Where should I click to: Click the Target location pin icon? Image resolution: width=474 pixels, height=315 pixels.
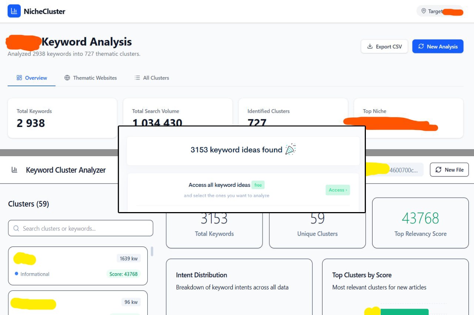point(424,11)
